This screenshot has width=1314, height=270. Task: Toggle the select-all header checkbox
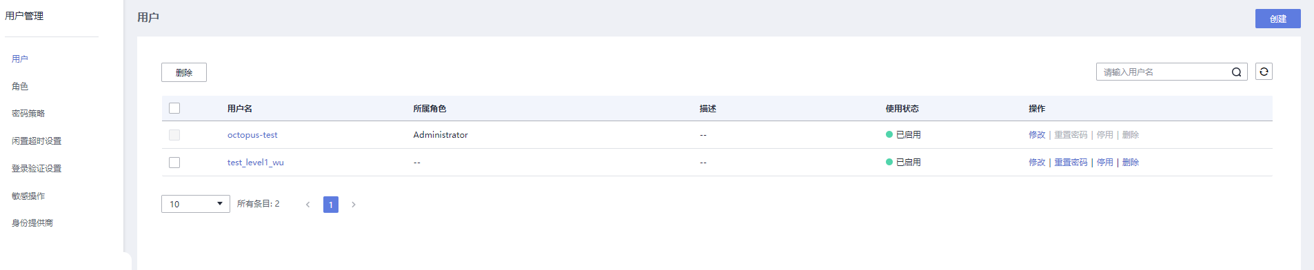click(x=174, y=108)
